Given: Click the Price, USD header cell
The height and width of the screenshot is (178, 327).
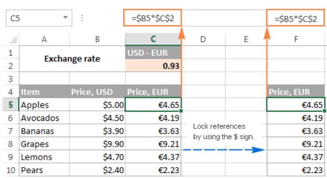Looking at the screenshot, I should pos(97,92).
